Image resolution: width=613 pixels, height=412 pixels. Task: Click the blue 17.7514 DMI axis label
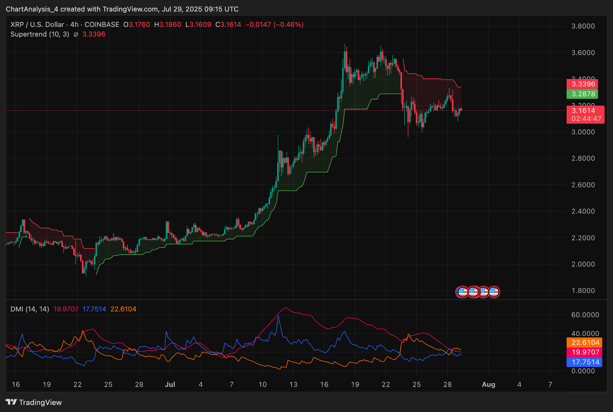(585, 362)
